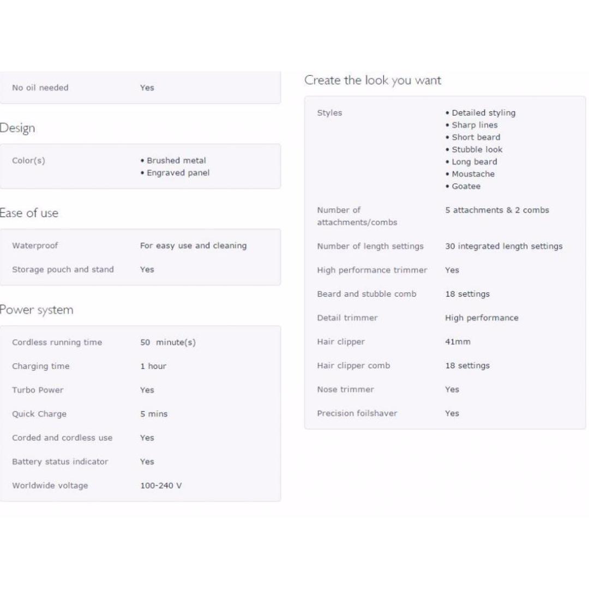Click the '5 mins' Quick Charge value
This screenshot has width=589, height=589.
[x=154, y=414]
